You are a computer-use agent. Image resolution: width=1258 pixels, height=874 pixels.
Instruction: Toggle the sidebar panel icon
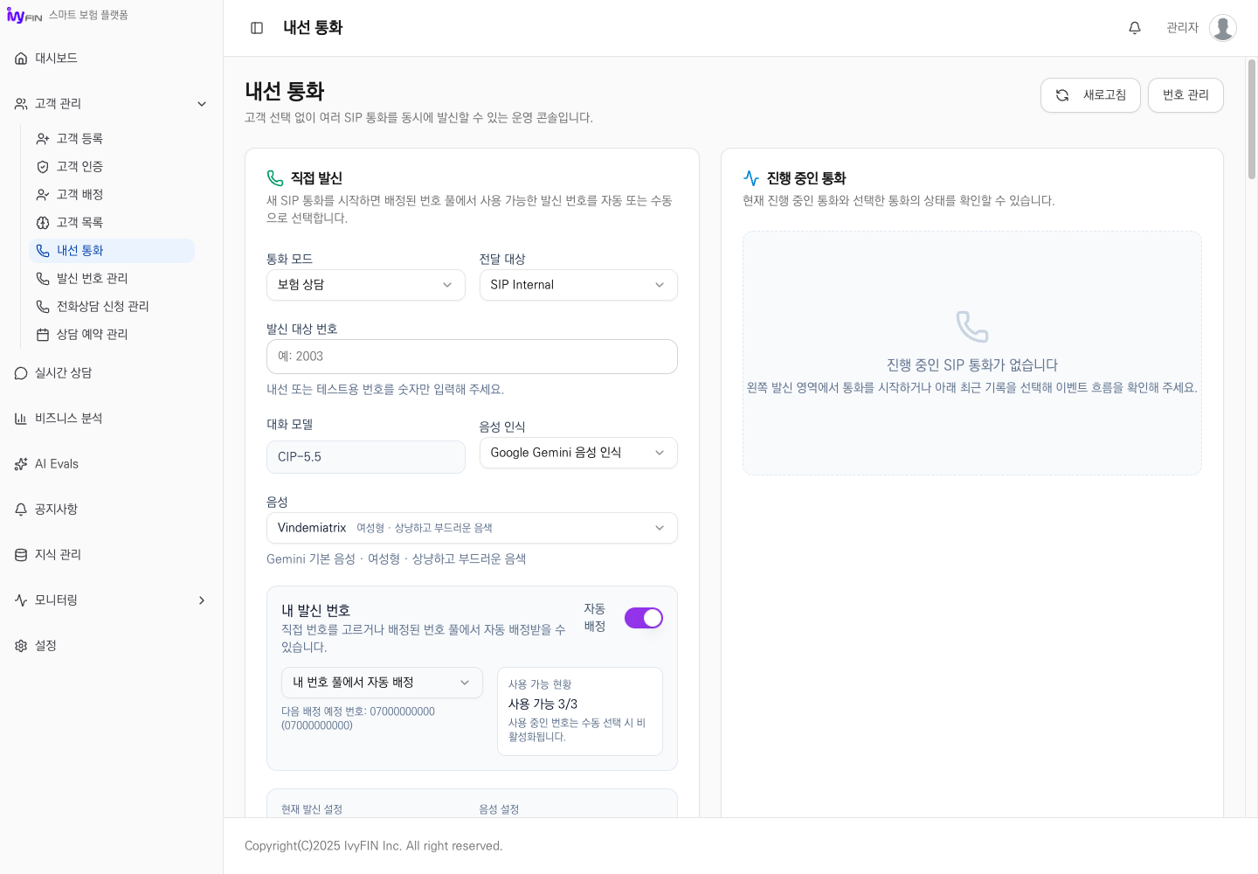click(257, 28)
